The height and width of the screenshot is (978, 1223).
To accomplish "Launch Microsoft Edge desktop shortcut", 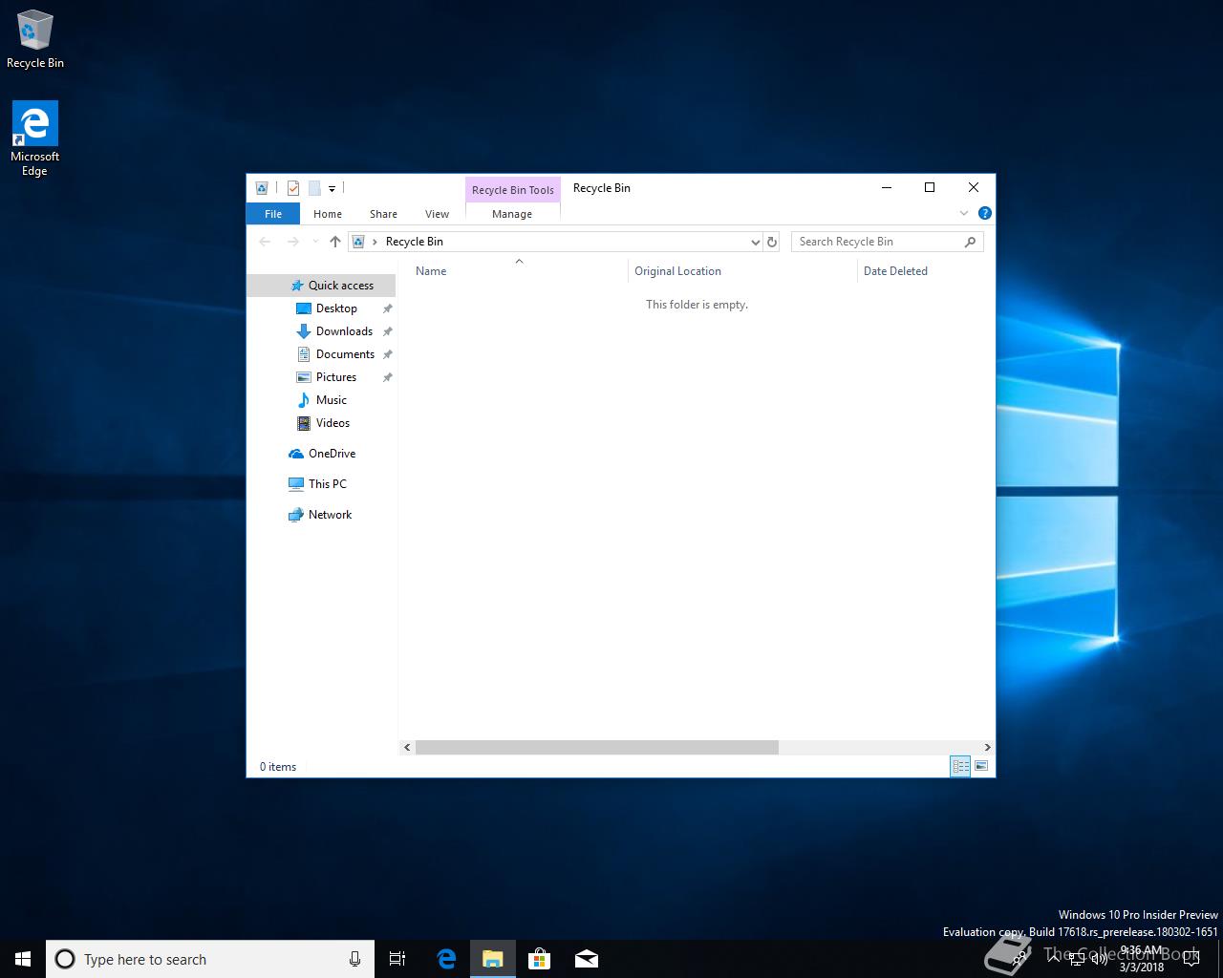I will [34, 139].
